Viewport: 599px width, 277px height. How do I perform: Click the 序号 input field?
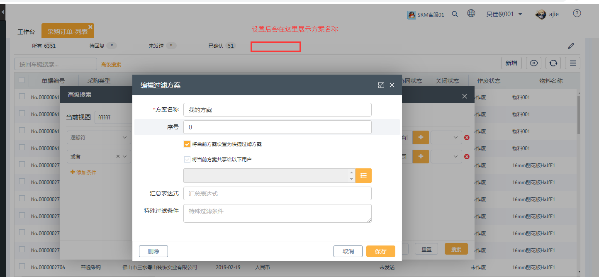277,127
